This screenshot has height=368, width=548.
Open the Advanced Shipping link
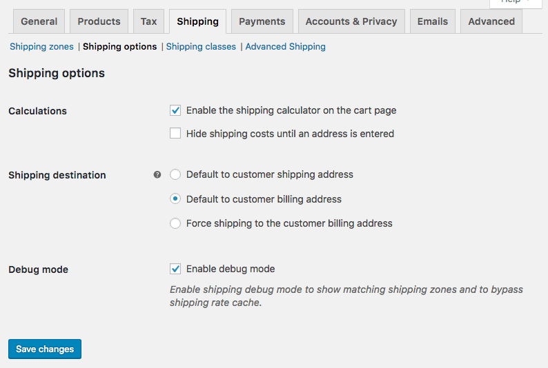click(285, 46)
